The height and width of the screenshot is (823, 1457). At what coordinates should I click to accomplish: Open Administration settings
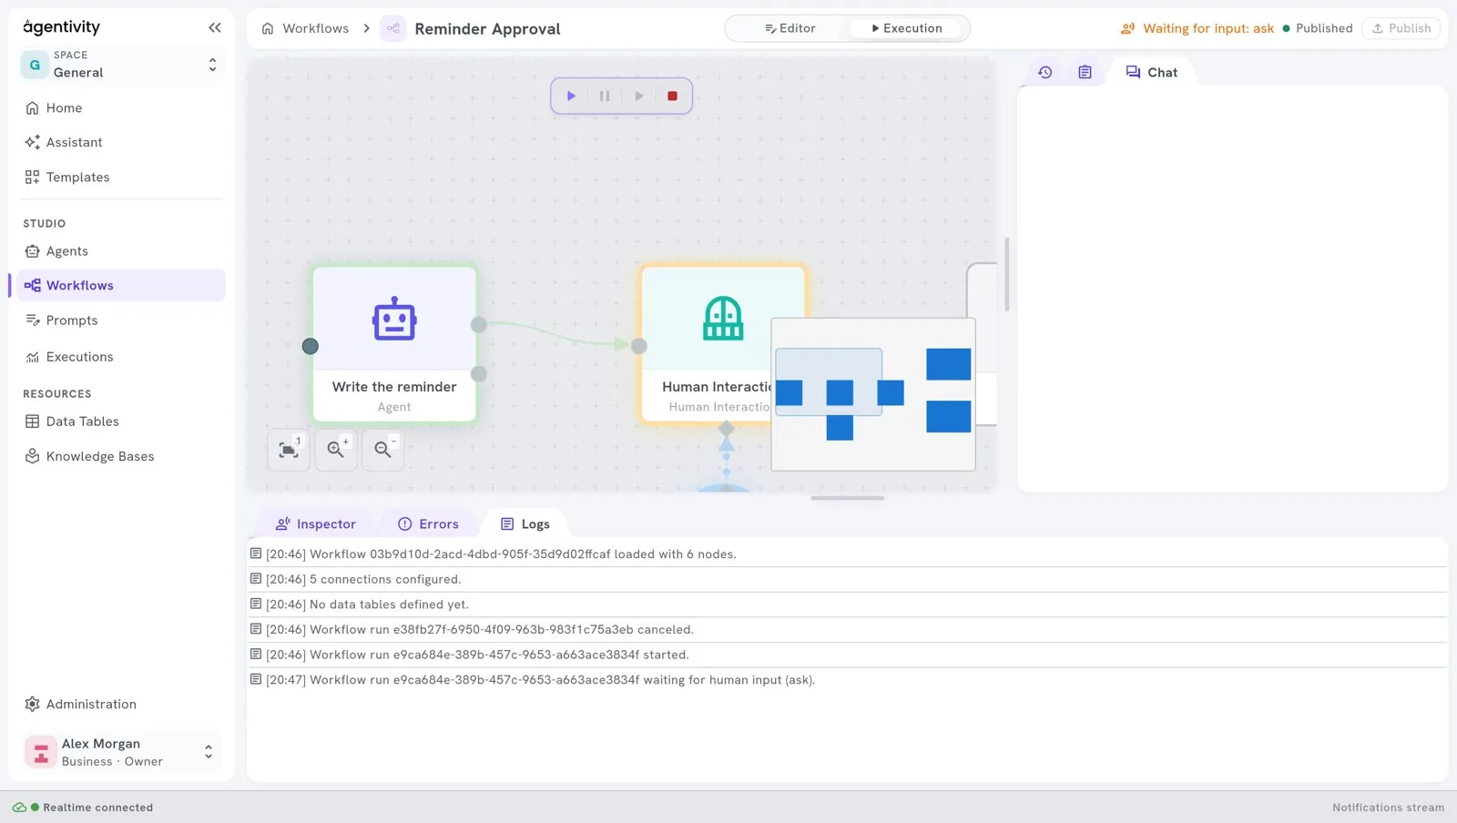pyautogui.click(x=121, y=704)
